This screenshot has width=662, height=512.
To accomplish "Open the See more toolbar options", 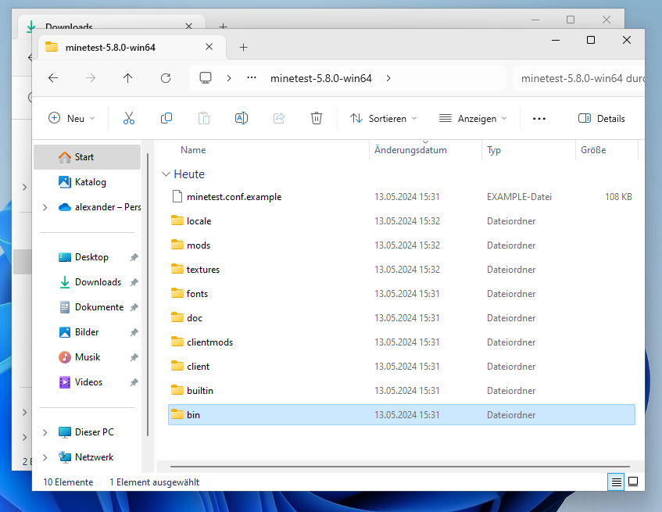I will pyautogui.click(x=539, y=119).
